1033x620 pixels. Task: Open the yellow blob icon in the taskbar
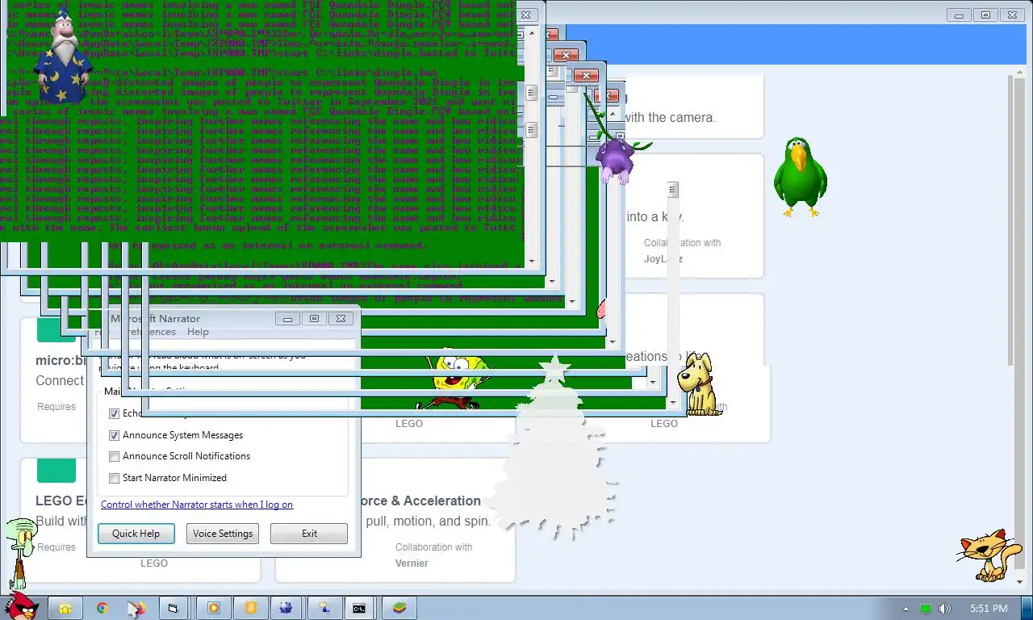coord(65,609)
